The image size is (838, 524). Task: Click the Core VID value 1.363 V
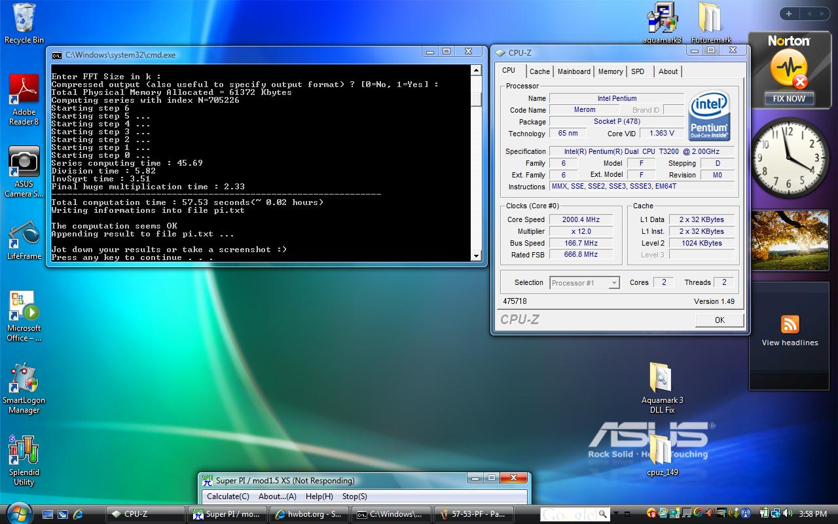(661, 133)
